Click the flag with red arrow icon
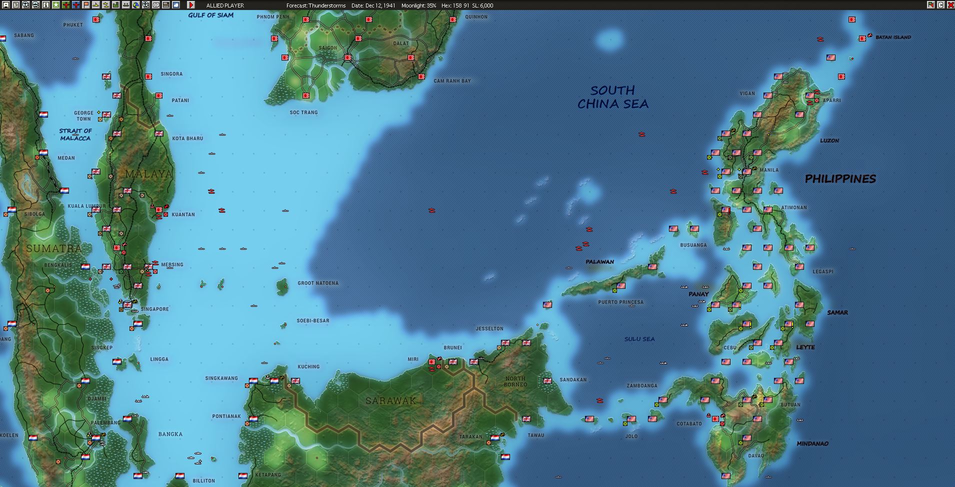955x487 pixels. coord(930,5)
